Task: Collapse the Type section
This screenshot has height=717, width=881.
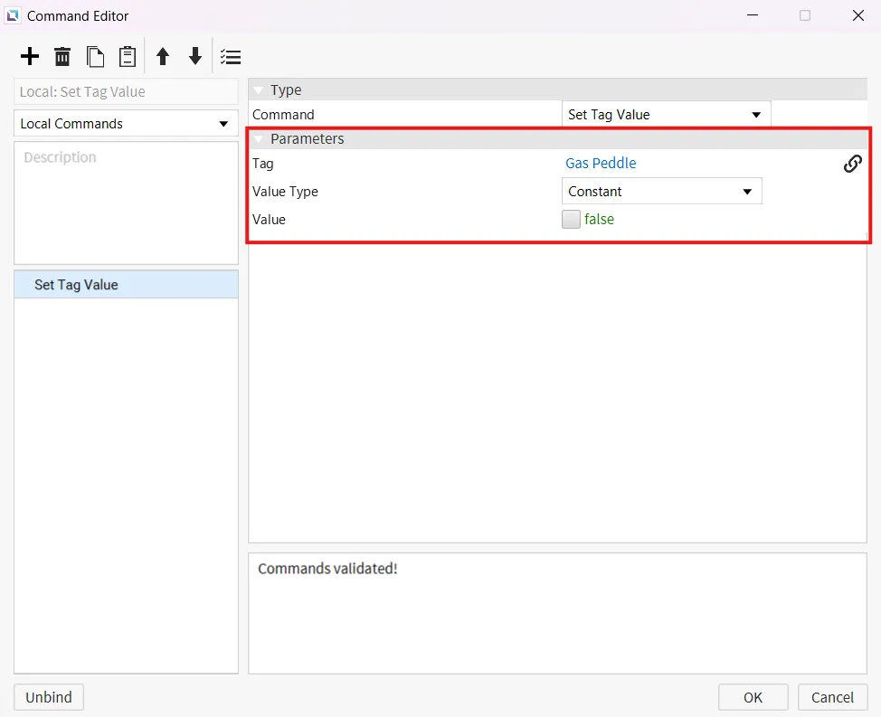Action: 259,90
